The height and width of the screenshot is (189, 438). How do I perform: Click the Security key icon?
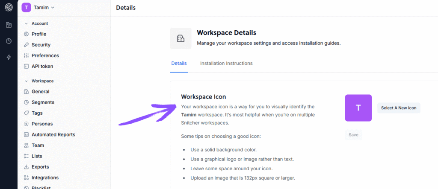(x=26, y=45)
